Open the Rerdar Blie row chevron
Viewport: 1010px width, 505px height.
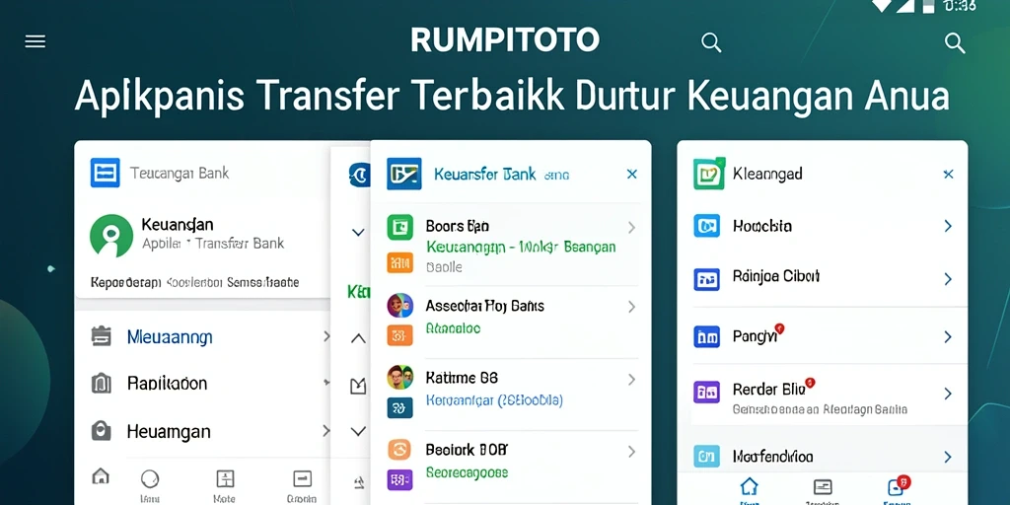[x=948, y=393]
